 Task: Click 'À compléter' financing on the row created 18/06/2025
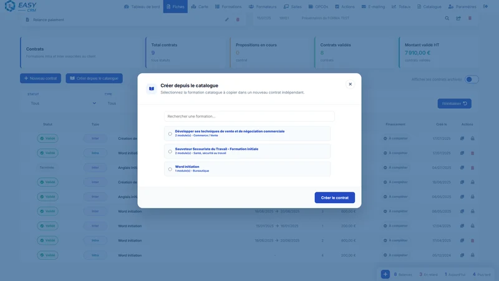(x=395, y=182)
